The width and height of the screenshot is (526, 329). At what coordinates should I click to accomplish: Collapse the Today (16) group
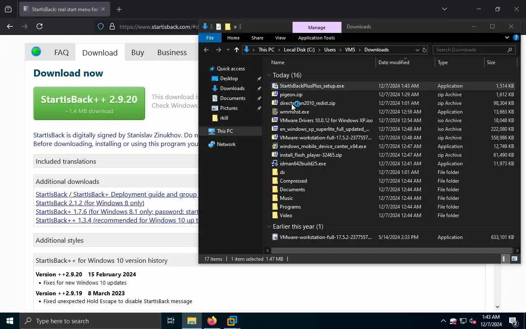click(x=269, y=75)
